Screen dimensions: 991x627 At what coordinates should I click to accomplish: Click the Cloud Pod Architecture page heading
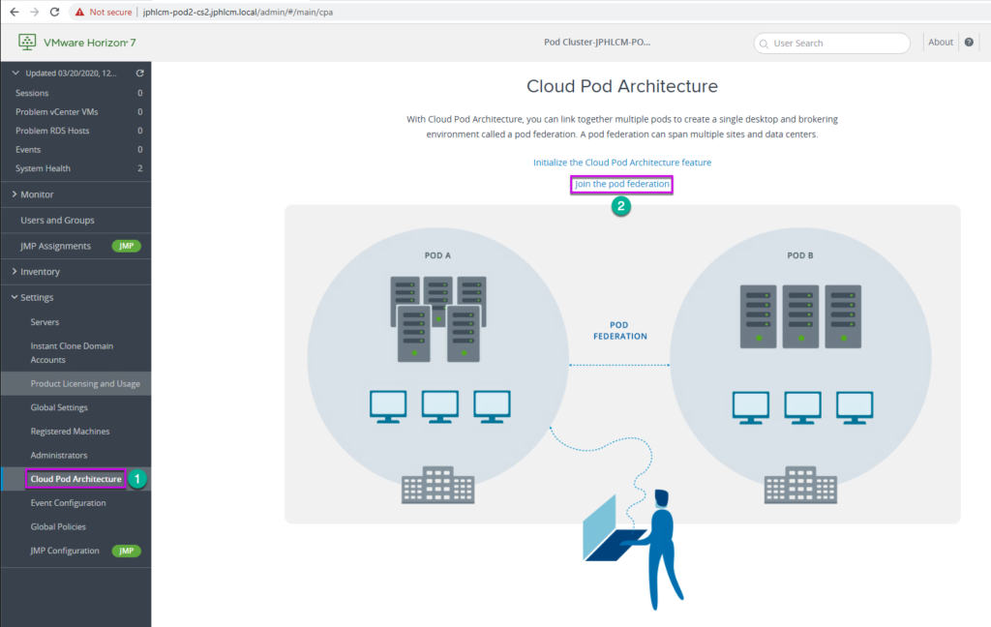coord(622,86)
